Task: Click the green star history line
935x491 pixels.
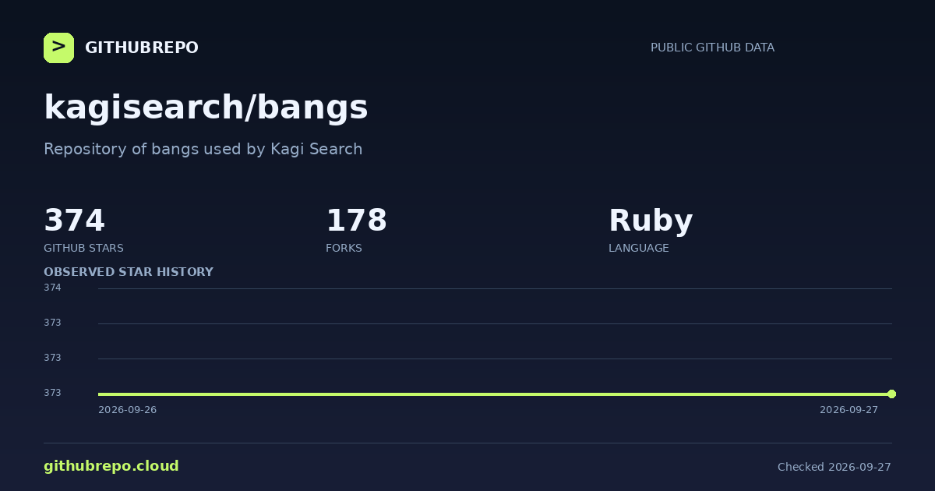Action: [x=495, y=394]
